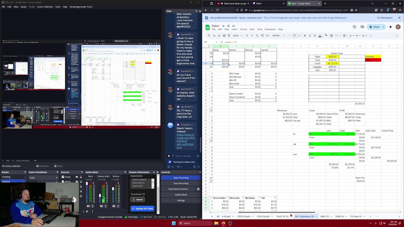Viewport: 404px width, 227px height.
Task: Click the undo icon in Sheets toolbar
Action: click(214, 36)
